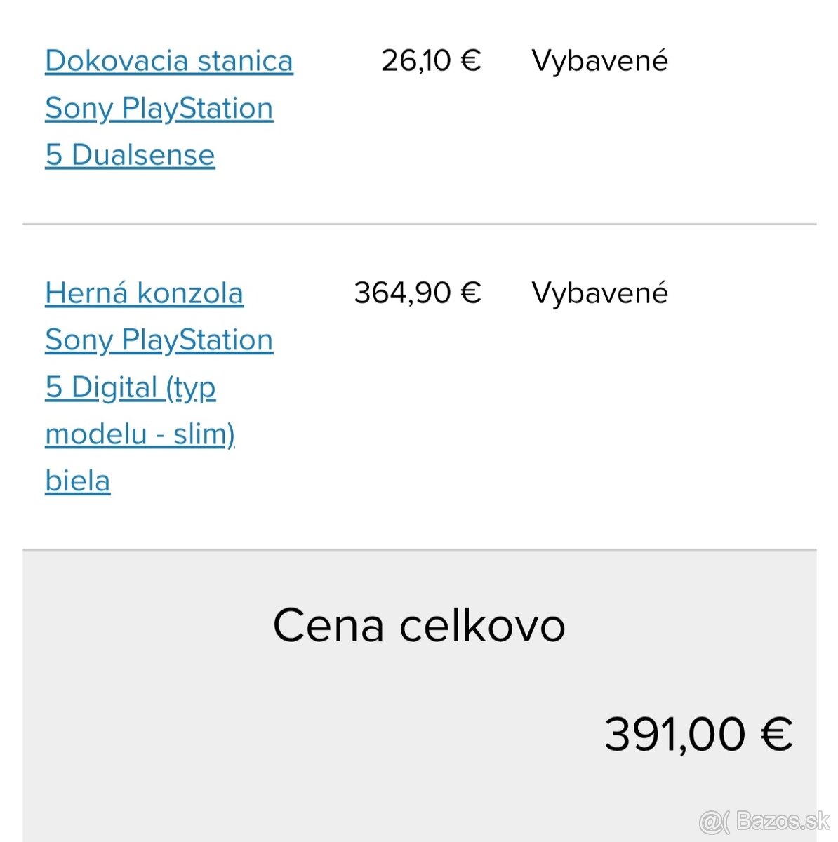Click Vybavené status of the docking station

coord(599,61)
